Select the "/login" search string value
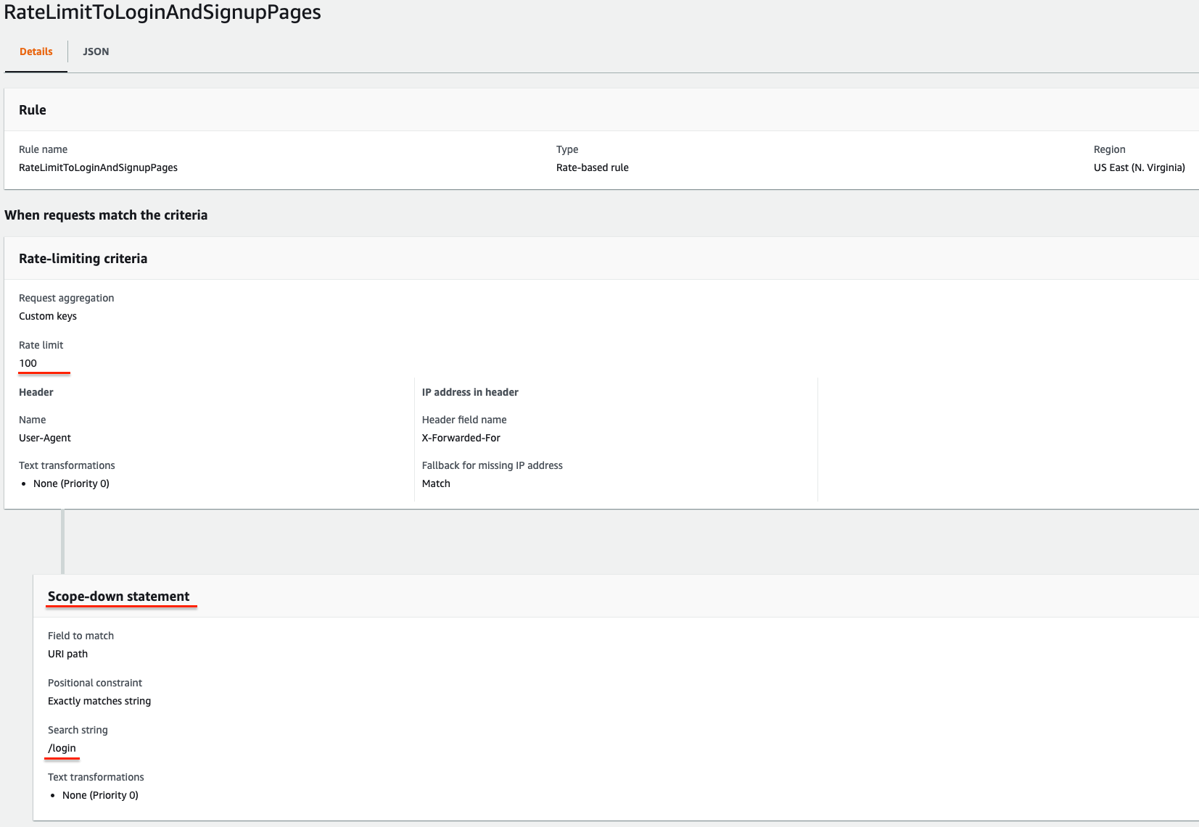The image size is (1199, 827). pos(62,748)
